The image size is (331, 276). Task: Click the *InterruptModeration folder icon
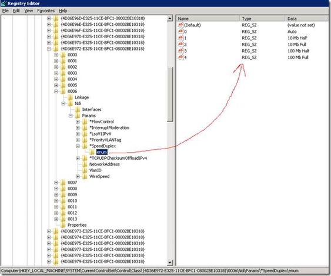coord(85,128)
